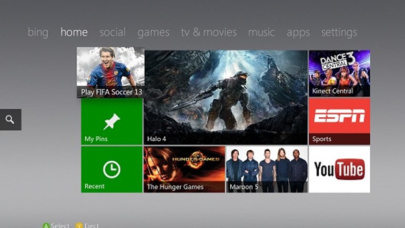This screenshot has width=405, height=228.
Task: Open the settings tab
Action: tap(339, 32)
